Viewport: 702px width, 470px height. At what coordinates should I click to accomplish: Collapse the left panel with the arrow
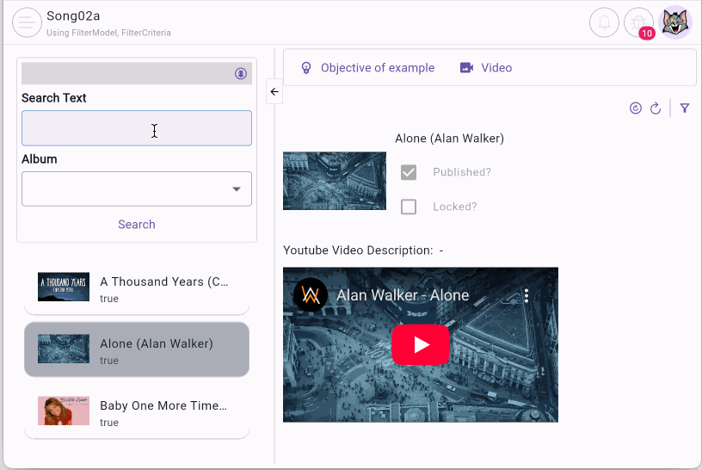(274, 91)
